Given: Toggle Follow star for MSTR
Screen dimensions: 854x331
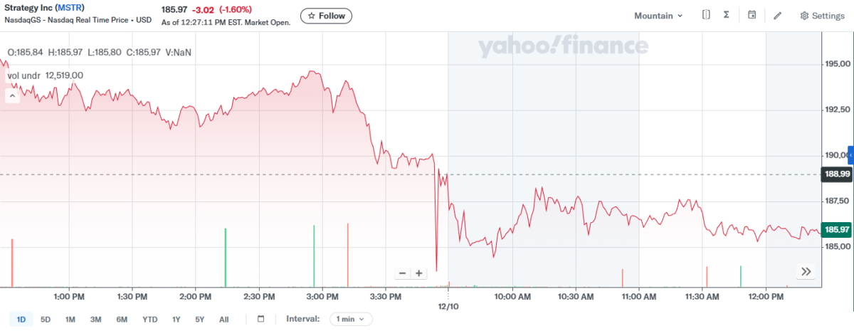Looking at the screenshot, I should point(325,16).
